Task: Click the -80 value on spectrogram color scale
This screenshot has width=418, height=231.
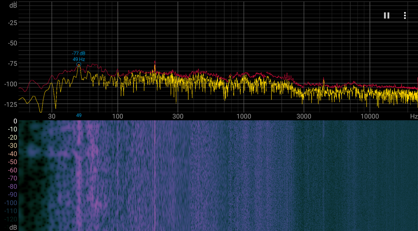Action: (x=12, y=186)
